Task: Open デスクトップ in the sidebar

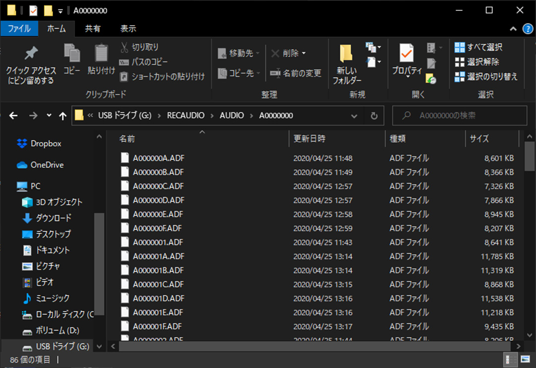Action: coord(47,234)
